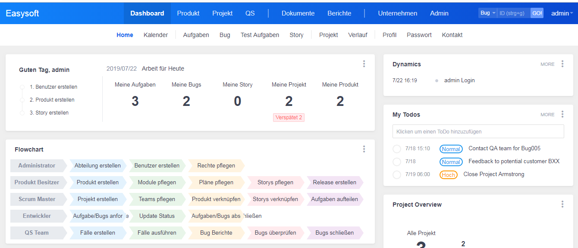Click 'Benutzer erstellen' flowchart step
The width and height of the screenshot is (578, 248).
point(157,165)
